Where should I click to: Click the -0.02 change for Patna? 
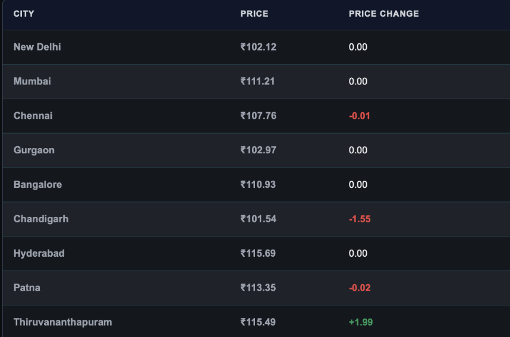point(360,288)
